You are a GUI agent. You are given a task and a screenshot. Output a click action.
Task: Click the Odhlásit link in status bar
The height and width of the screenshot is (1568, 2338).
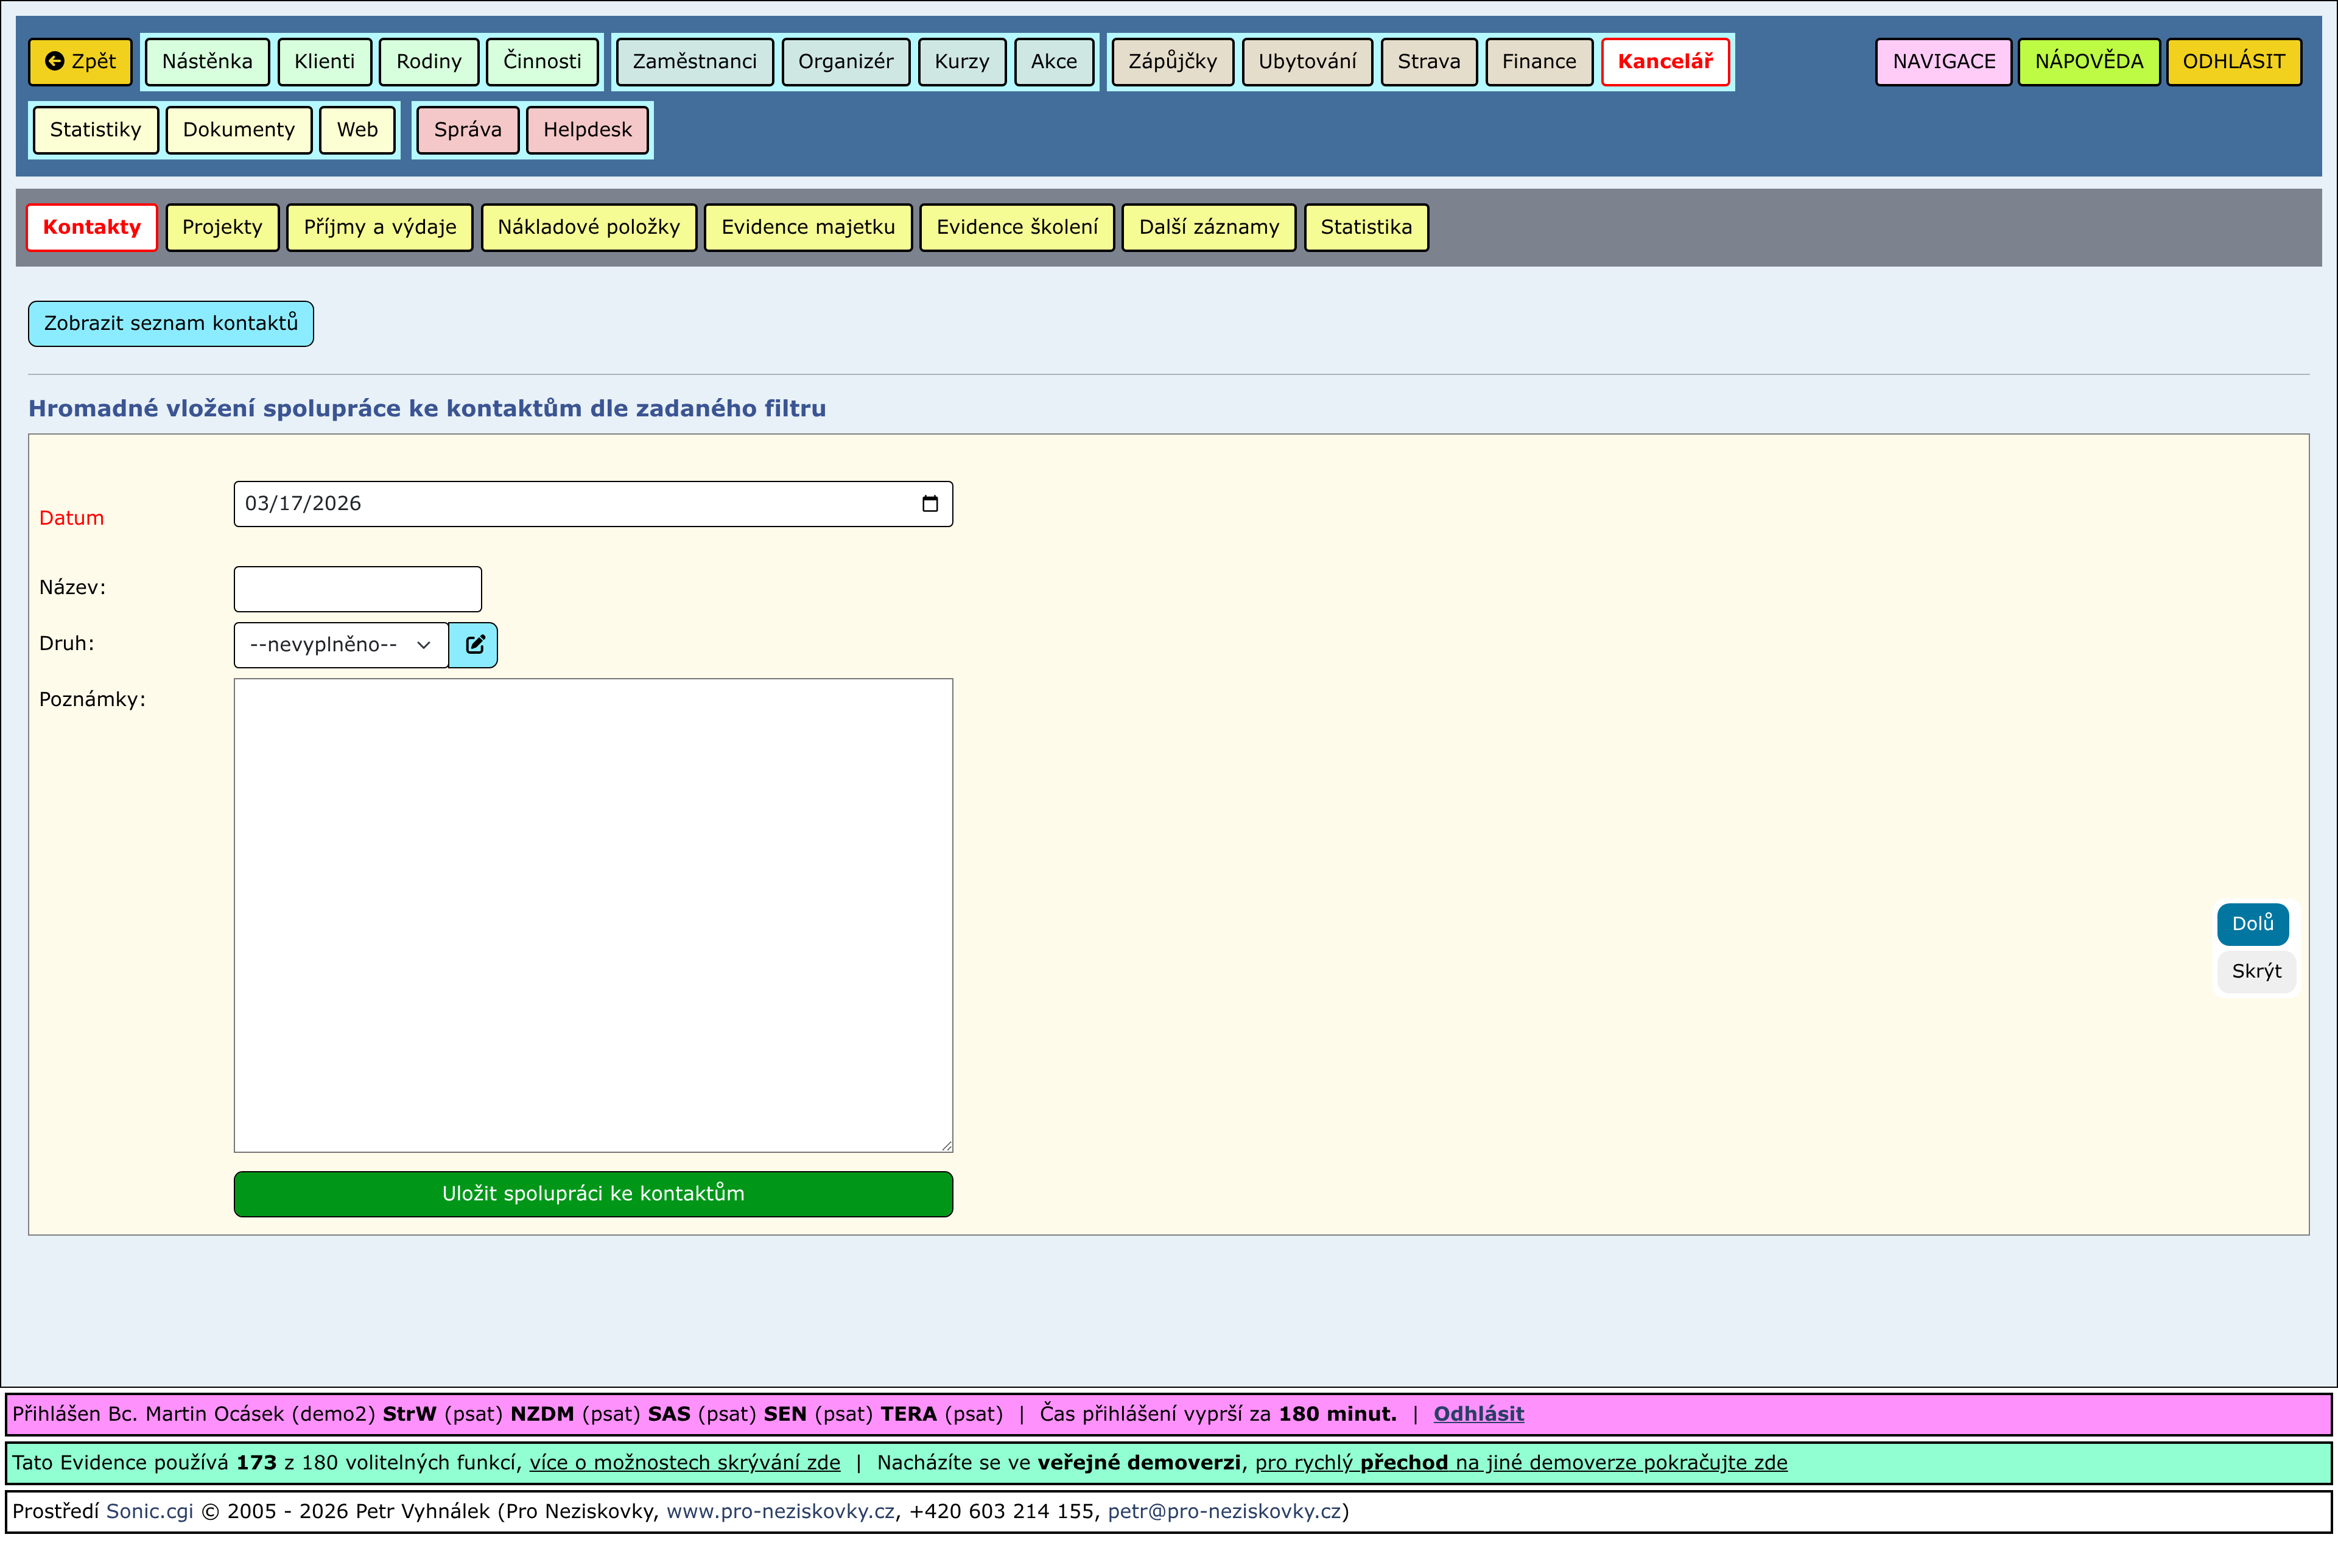tap(1478, 1414)
